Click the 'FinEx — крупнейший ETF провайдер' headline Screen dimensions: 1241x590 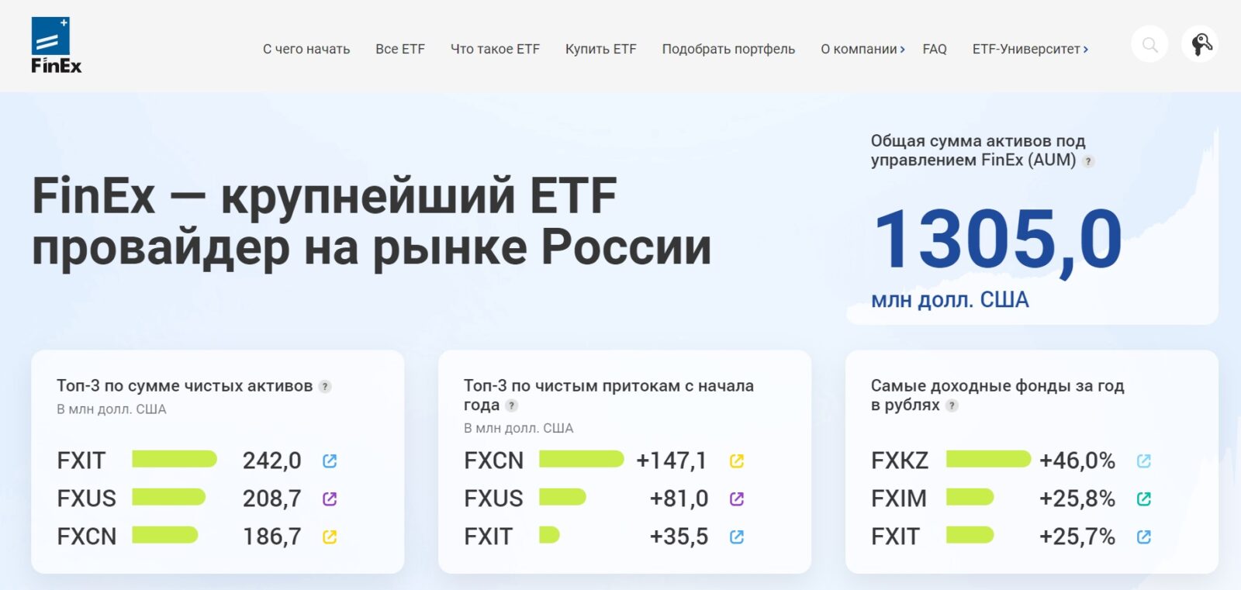(x=372, y=222)
